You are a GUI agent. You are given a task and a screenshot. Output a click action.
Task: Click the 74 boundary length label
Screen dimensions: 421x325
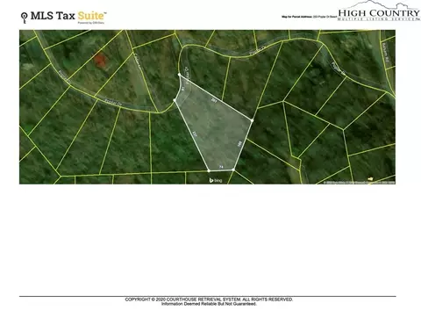tap(221, 167)
